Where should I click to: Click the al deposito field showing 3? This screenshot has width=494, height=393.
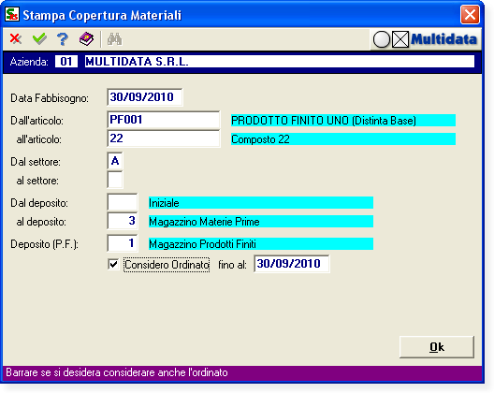[x=123, y=221]
